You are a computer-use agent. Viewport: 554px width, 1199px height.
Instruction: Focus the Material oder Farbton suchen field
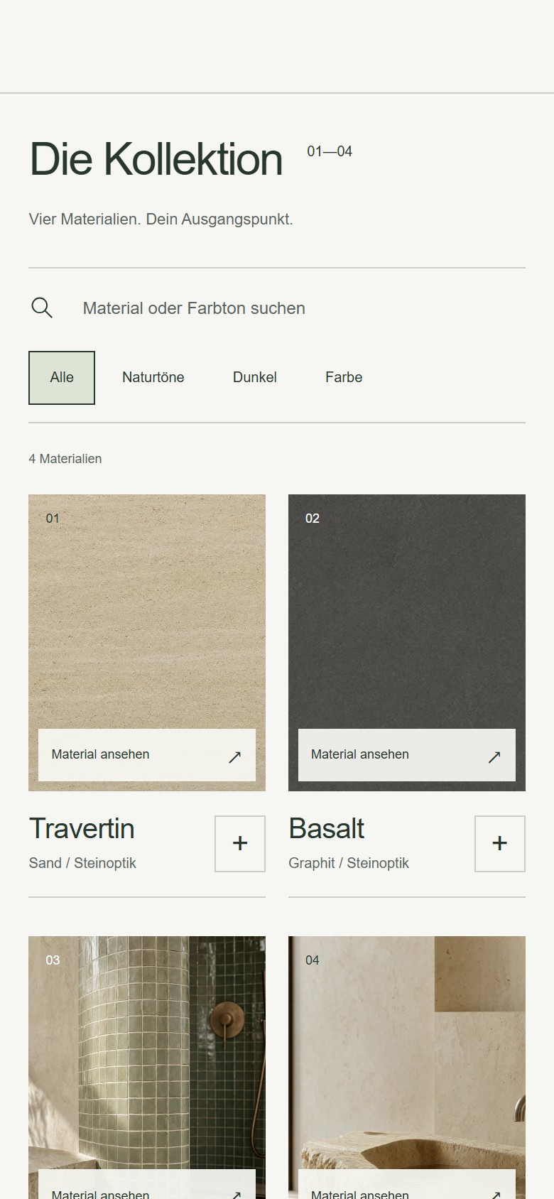coord(304,308)
